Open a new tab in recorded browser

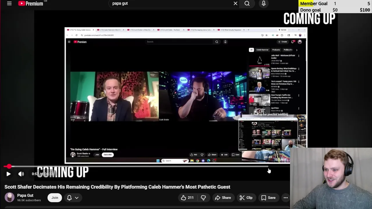click(248, 30)
